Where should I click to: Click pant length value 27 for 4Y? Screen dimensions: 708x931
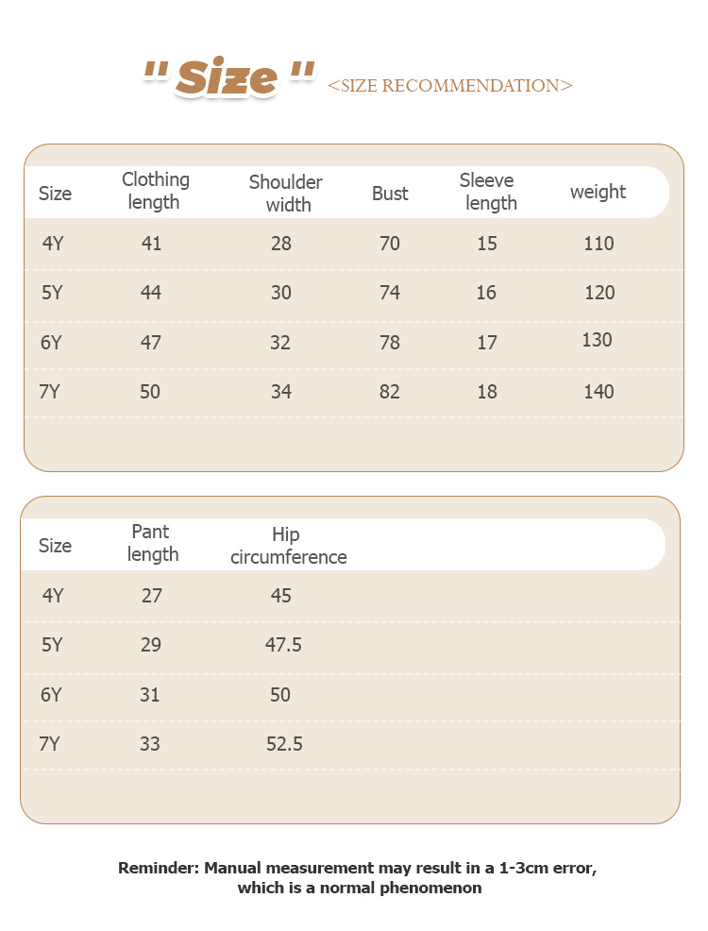[151, 596]
